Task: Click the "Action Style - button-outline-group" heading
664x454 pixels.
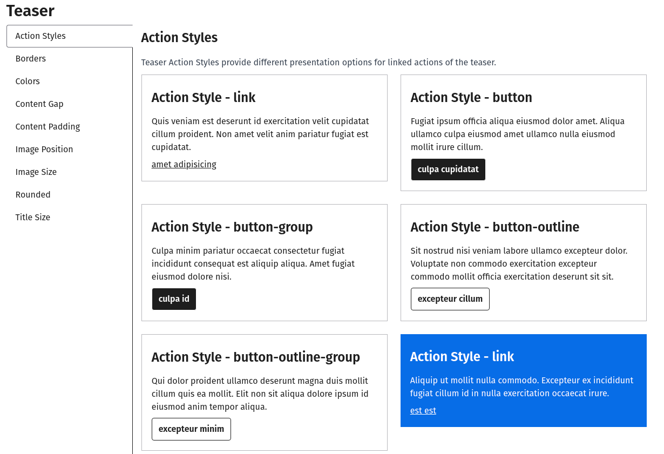Action: click(x=255, y=357)
